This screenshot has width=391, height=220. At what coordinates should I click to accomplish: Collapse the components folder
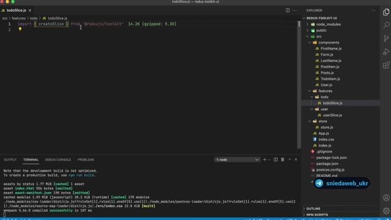tap(341, 43)
